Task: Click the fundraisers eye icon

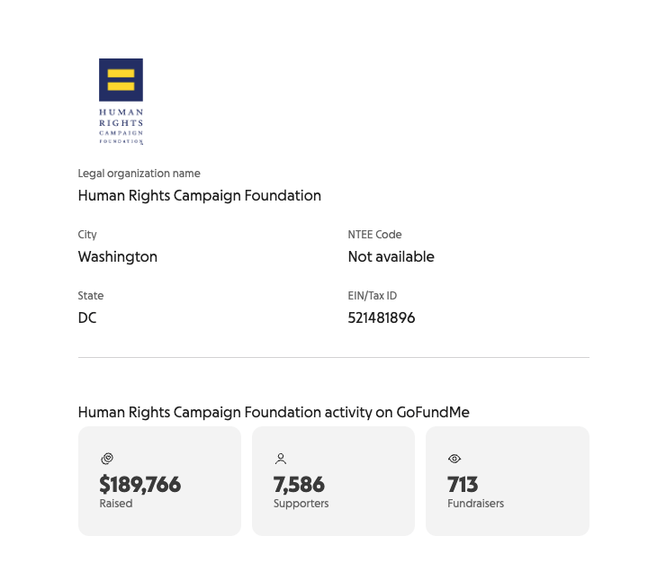Action: (x=454, y=459)
